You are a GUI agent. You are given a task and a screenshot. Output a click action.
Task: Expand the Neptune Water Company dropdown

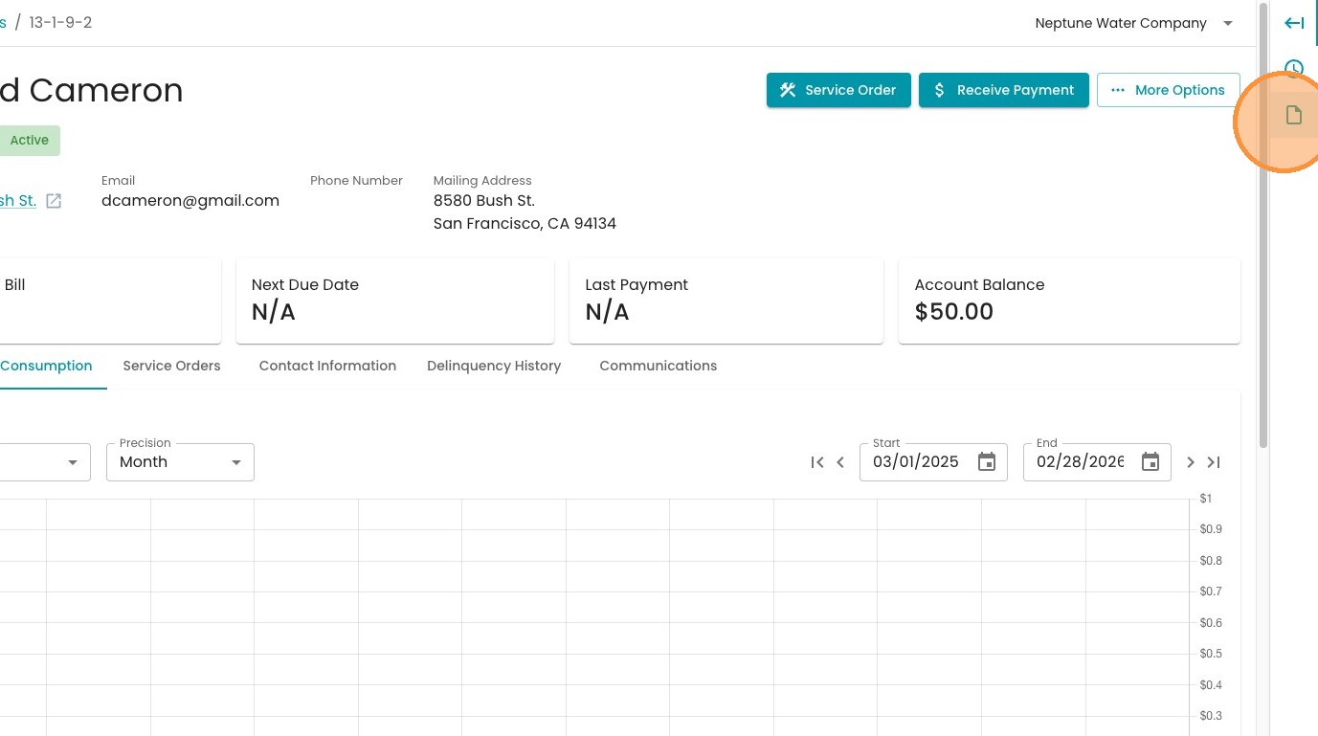[1228, 23]
